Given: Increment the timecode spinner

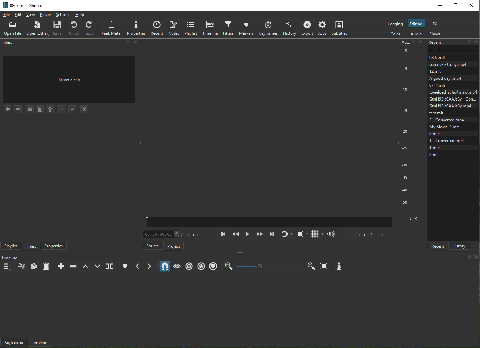Looking at the screenshot, I should click(176, 233).
